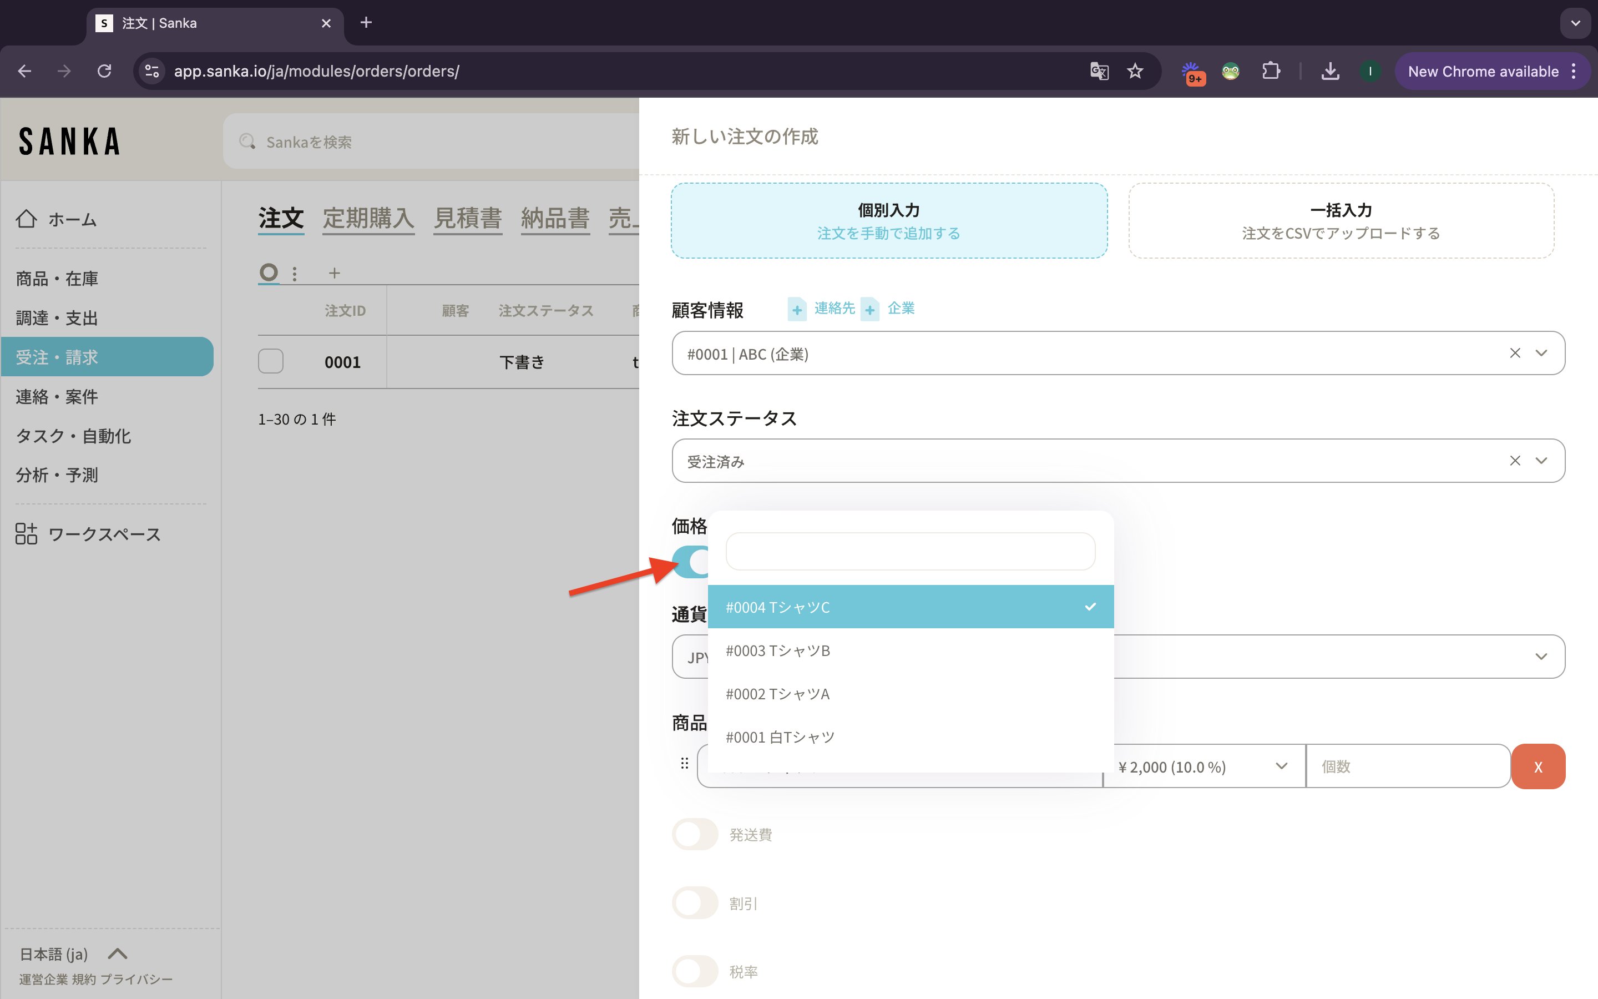Viewport: 1598px width, 999px height.
Task: Click the add company plus icon
Action: (869, 309)
